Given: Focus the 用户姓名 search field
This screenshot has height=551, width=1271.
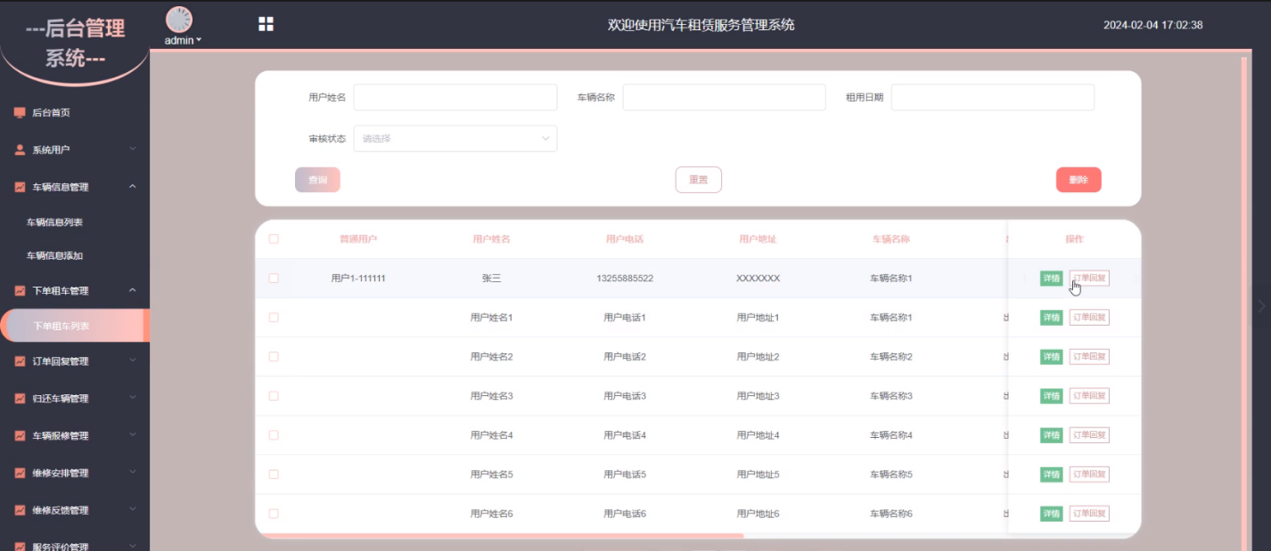Looking at the screenshot, I should pyautogui.click(x=455, y=97).
